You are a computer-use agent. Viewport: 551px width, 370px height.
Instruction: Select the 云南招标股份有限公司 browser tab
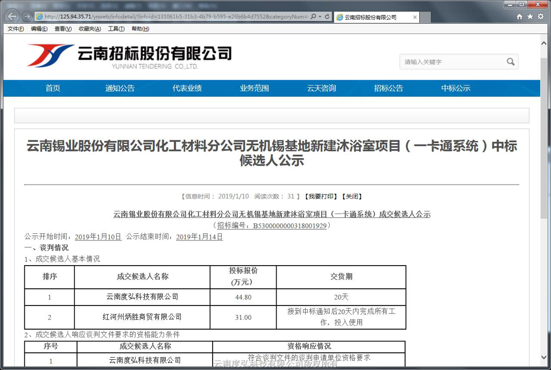coord(376,17)
